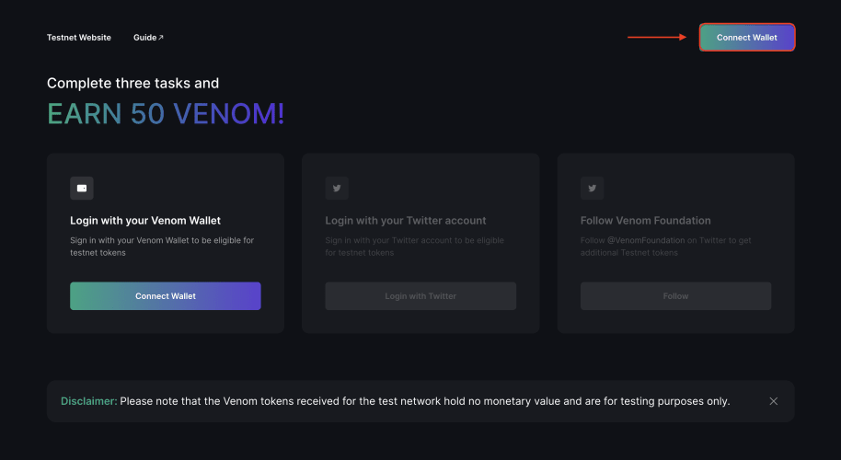
Task: Click the EARN 50 VENOM! headline
Action: click(166, 114)
